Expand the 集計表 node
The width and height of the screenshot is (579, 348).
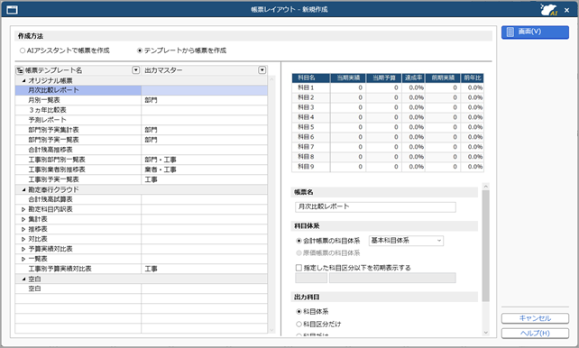23,219
